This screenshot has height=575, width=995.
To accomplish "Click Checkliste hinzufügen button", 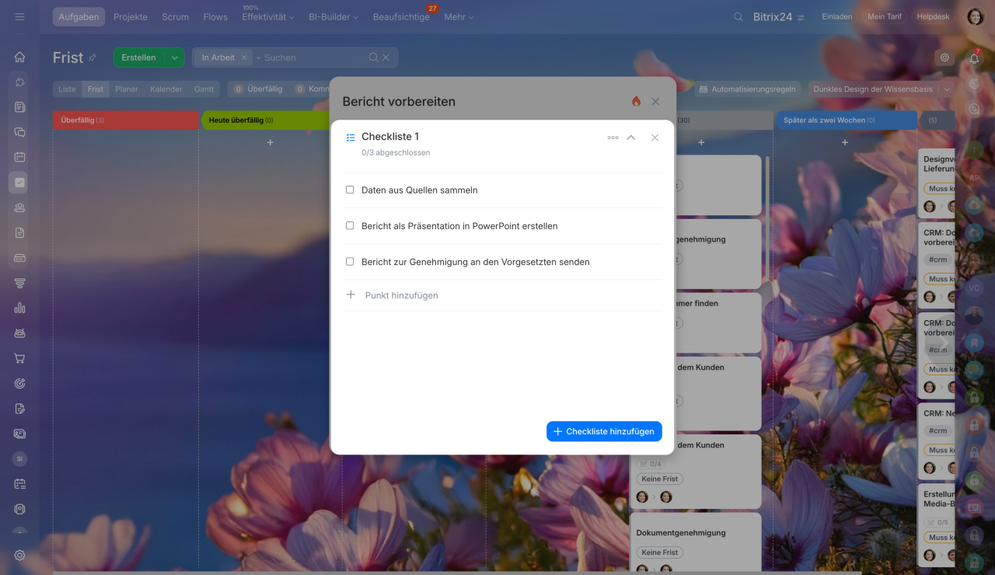I will (604, 431).
